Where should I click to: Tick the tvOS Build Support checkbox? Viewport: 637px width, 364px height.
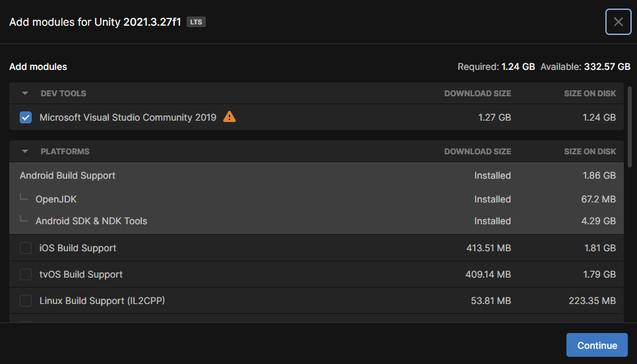[26, 274]
